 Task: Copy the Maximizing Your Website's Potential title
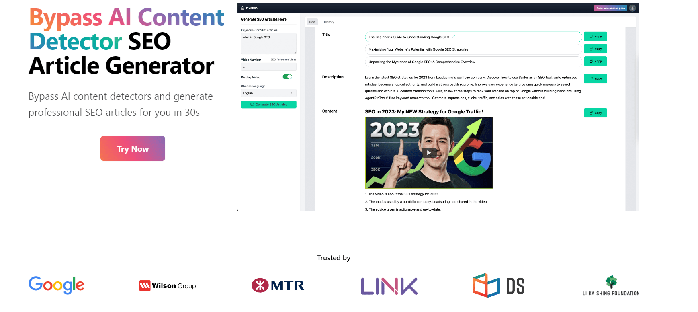[x=595, y=49]
